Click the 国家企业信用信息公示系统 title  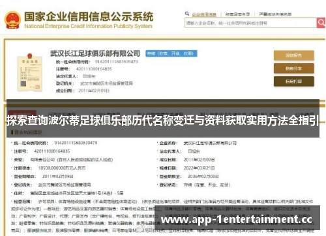(x=89, y=16)
